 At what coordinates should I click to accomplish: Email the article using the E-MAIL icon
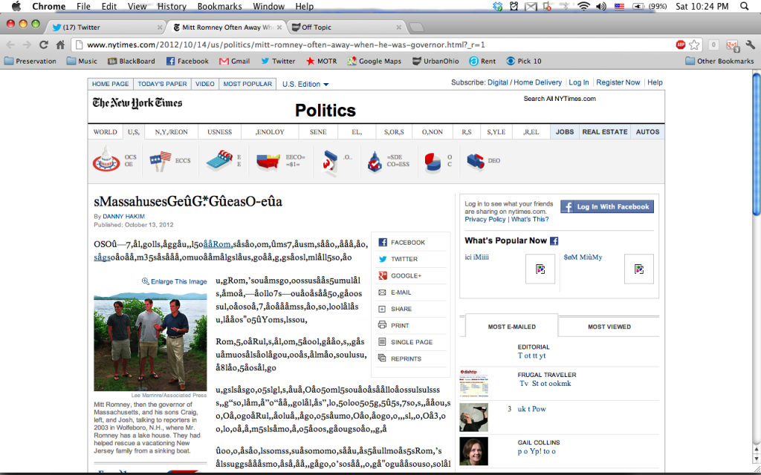pos(383,292)
